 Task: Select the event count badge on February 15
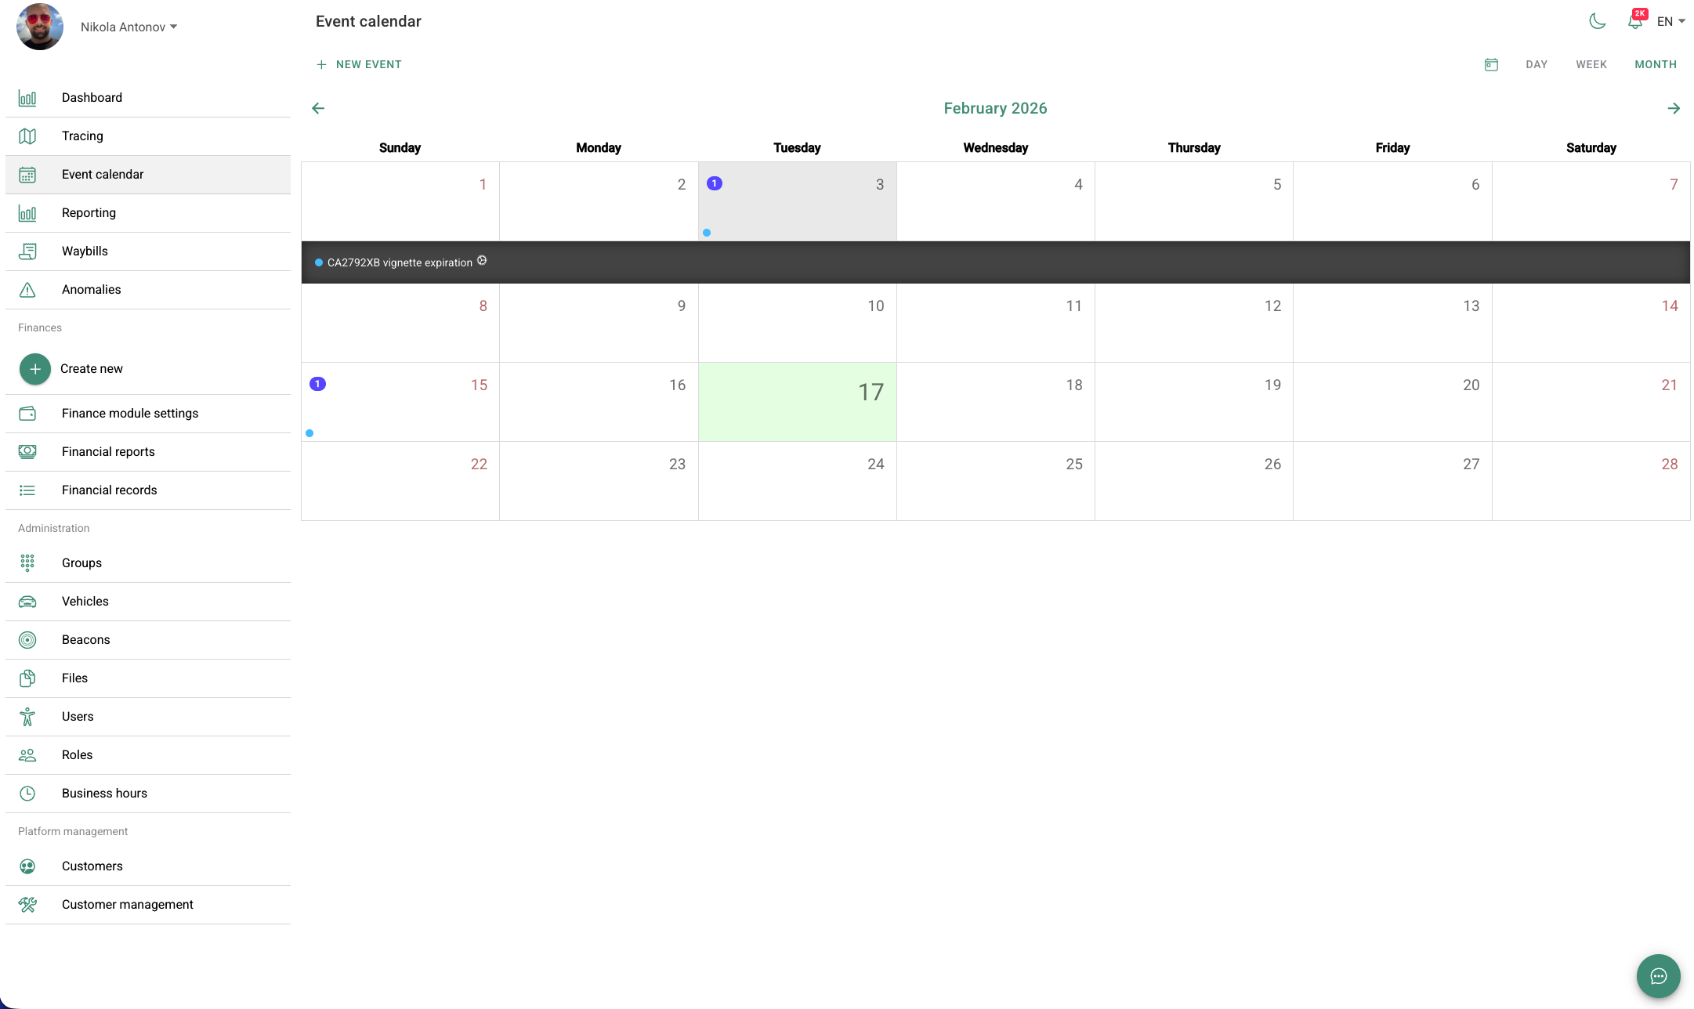317,384
